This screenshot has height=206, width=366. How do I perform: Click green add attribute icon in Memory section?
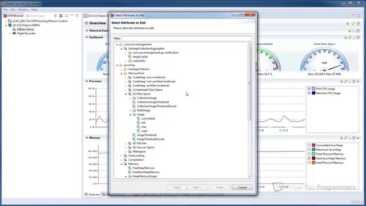pos(341,138)
